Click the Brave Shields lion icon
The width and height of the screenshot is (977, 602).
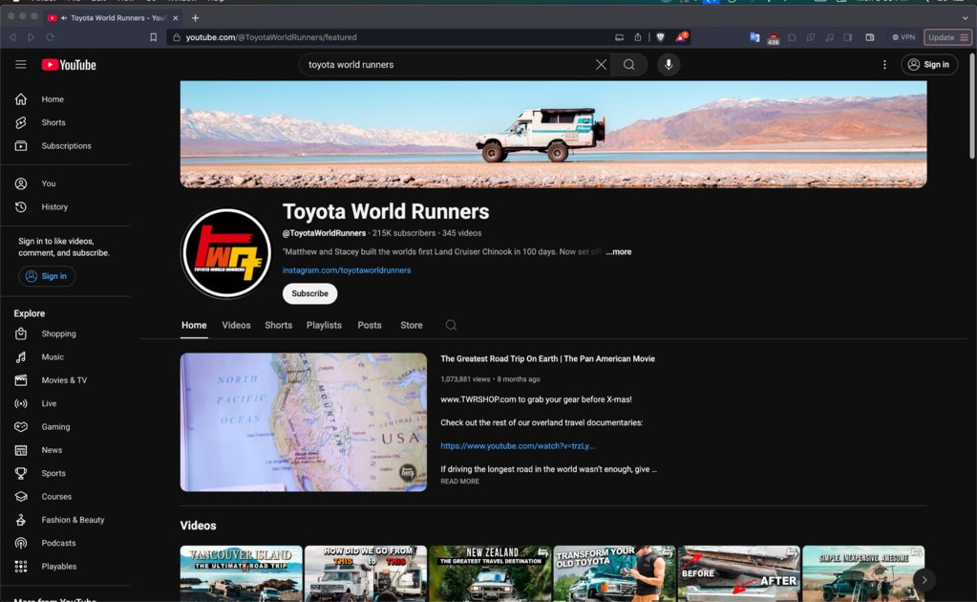coord(661,37)
